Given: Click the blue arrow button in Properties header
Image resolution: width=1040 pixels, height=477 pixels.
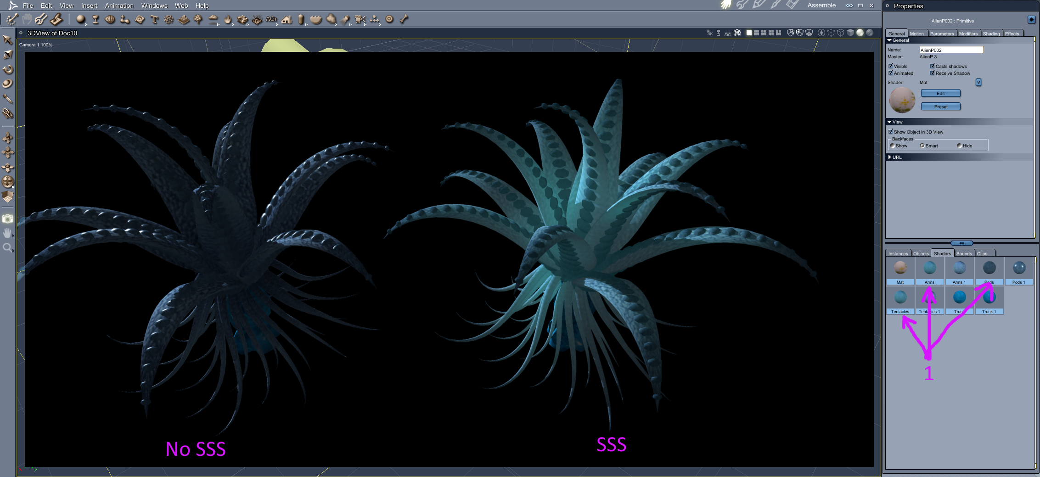Looking at the screenshot, I should coord(1031,20).
